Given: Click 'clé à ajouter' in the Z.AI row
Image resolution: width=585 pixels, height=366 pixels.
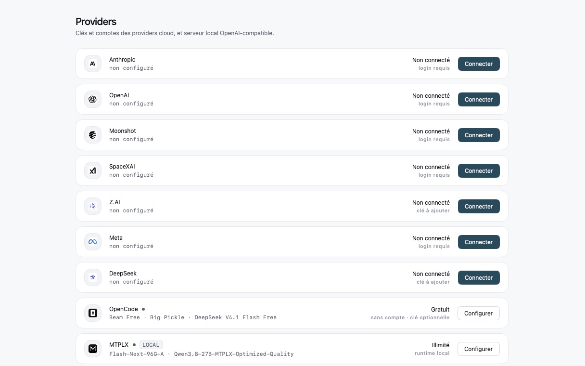Looking at the screenshot, I should pyautogui.click(x=433, y=211).
